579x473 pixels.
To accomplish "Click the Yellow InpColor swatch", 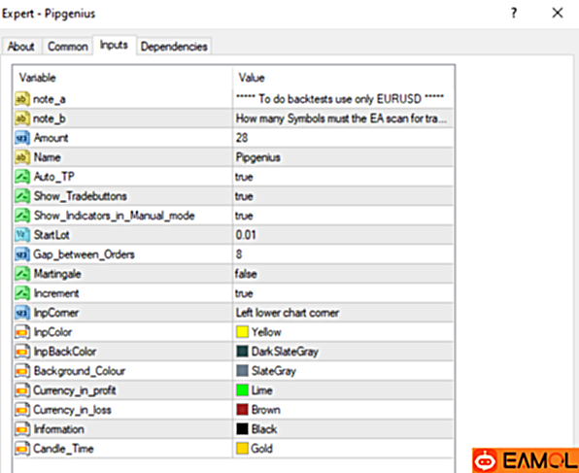I will 242,332.
